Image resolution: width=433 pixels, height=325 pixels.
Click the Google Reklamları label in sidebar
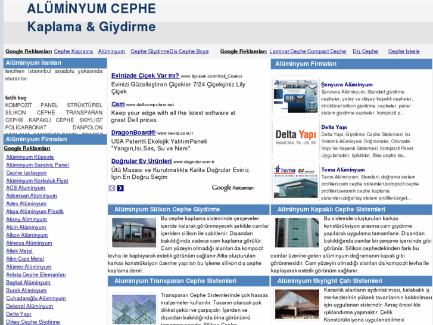tap(27, 148)
